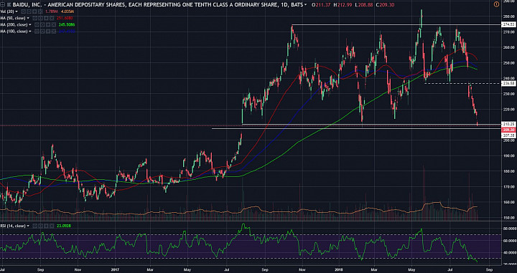Open format settings for MA (100, close)

pyautogui.click(x=42, y=32)
